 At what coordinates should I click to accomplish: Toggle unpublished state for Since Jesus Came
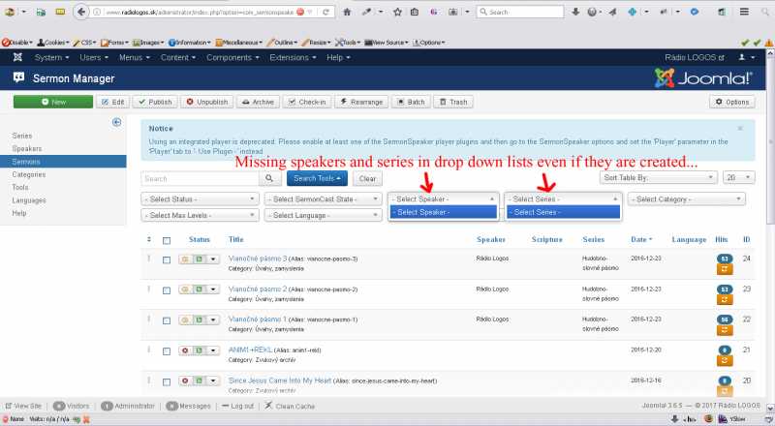pos(185,381)
